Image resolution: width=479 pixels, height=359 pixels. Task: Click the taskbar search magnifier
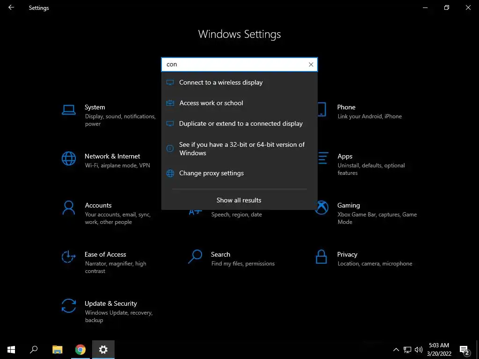coord(34,350)
